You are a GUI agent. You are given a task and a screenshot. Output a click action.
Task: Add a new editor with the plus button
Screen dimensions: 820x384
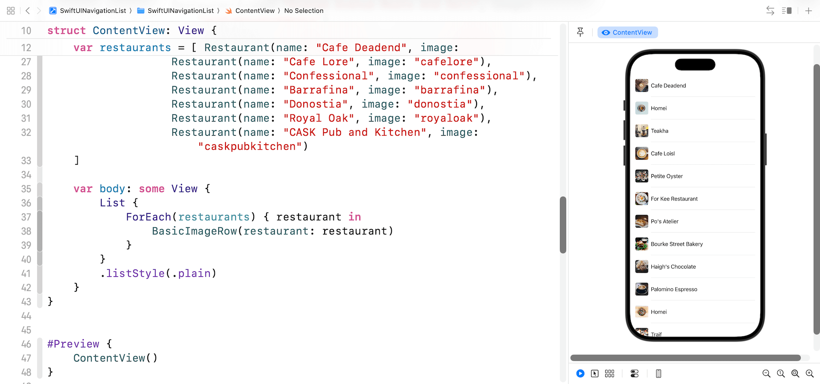point(808,11)
